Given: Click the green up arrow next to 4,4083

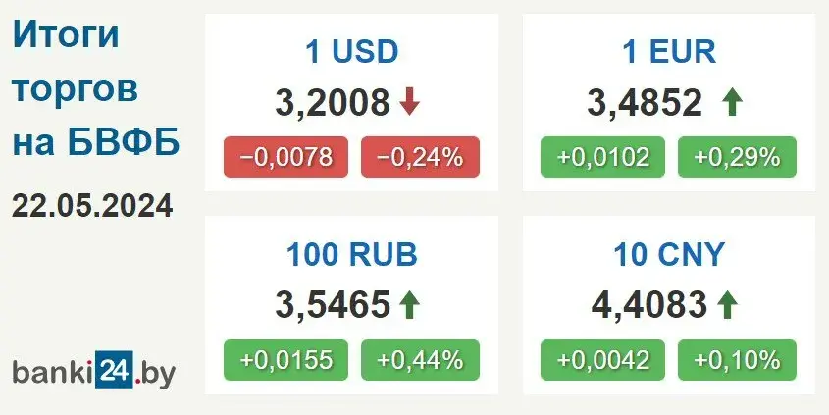Looking at the screenshot, I should click(x=728, y=305).
